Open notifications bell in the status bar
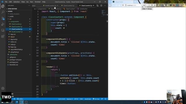Screen dimensions: 186x104 pos(105,99)
